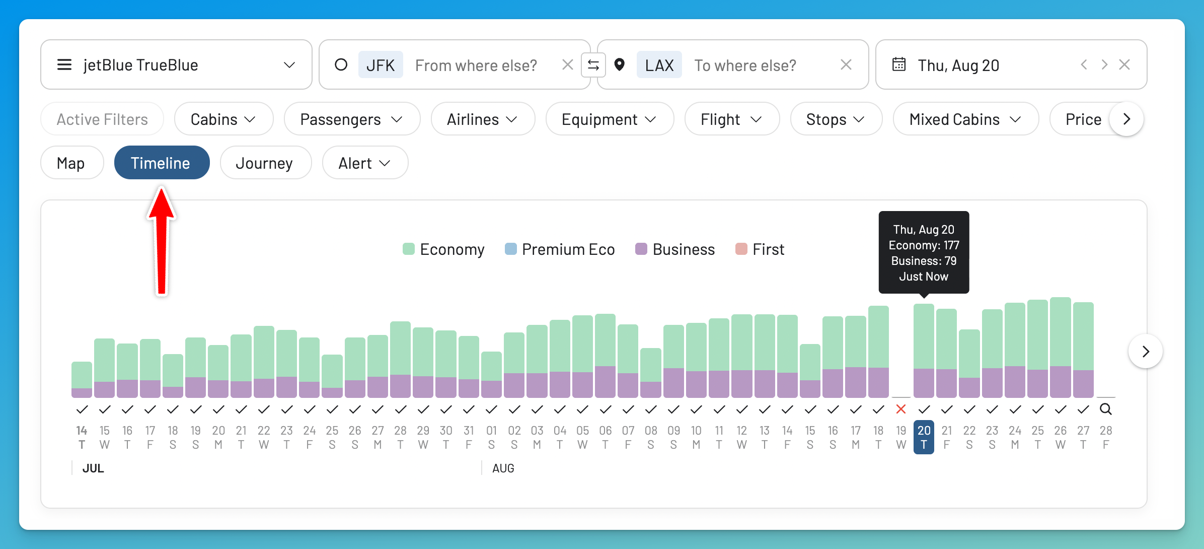The image size is (1204, 549).
Task: Click the origin circle icon before JFK
Action: pyautogui.click(x=341, y=64)
